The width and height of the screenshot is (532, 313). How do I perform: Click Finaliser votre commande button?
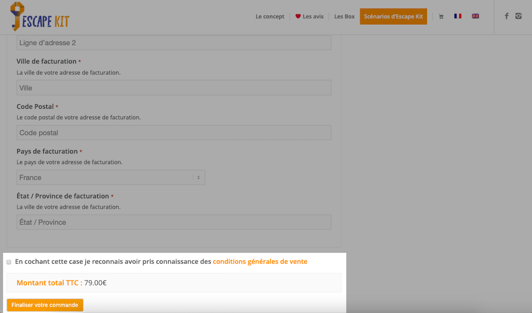click(x=45, y=305)
